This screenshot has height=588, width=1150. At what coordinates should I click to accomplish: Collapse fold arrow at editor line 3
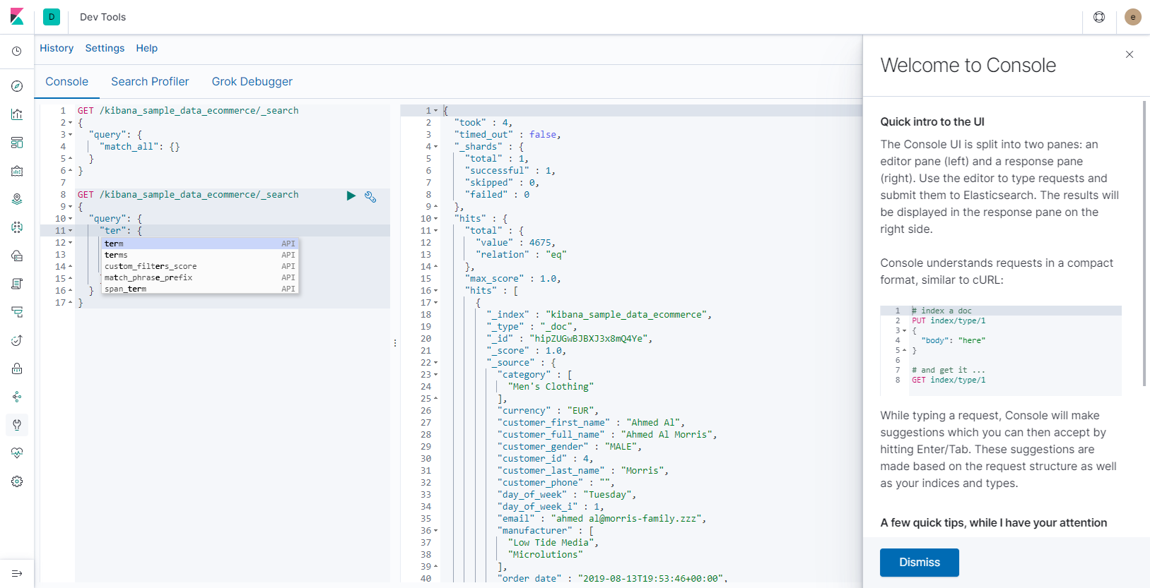tap(70, 135)
